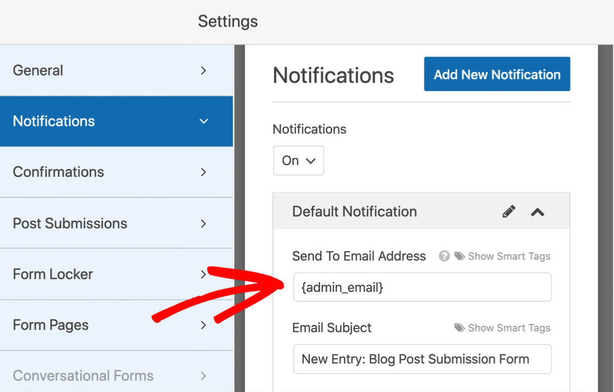Click the chevron arrow on the Confirmations row
Image resolution: width=614 pixels, height=392 pixels.
point(203,172)
